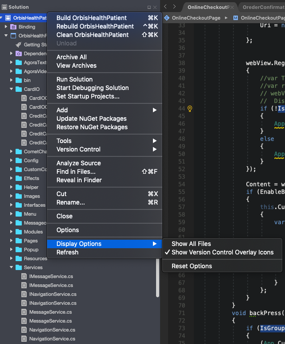Choose Reset Options in submenu
The width and height of the screenshot is (285, 344).
click(x=222, y=266)
